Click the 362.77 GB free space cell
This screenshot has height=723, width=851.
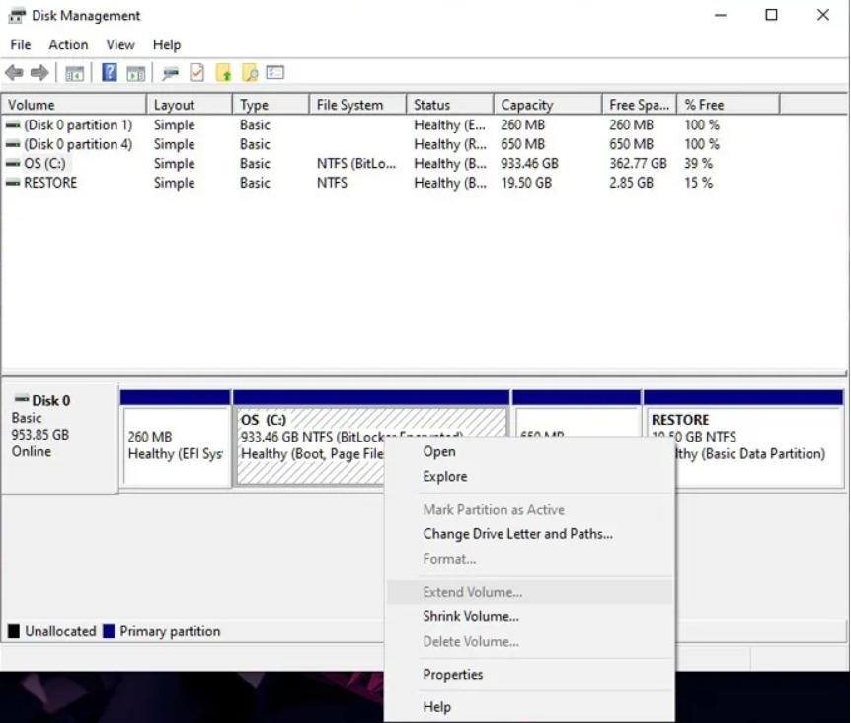pos(638,163)
